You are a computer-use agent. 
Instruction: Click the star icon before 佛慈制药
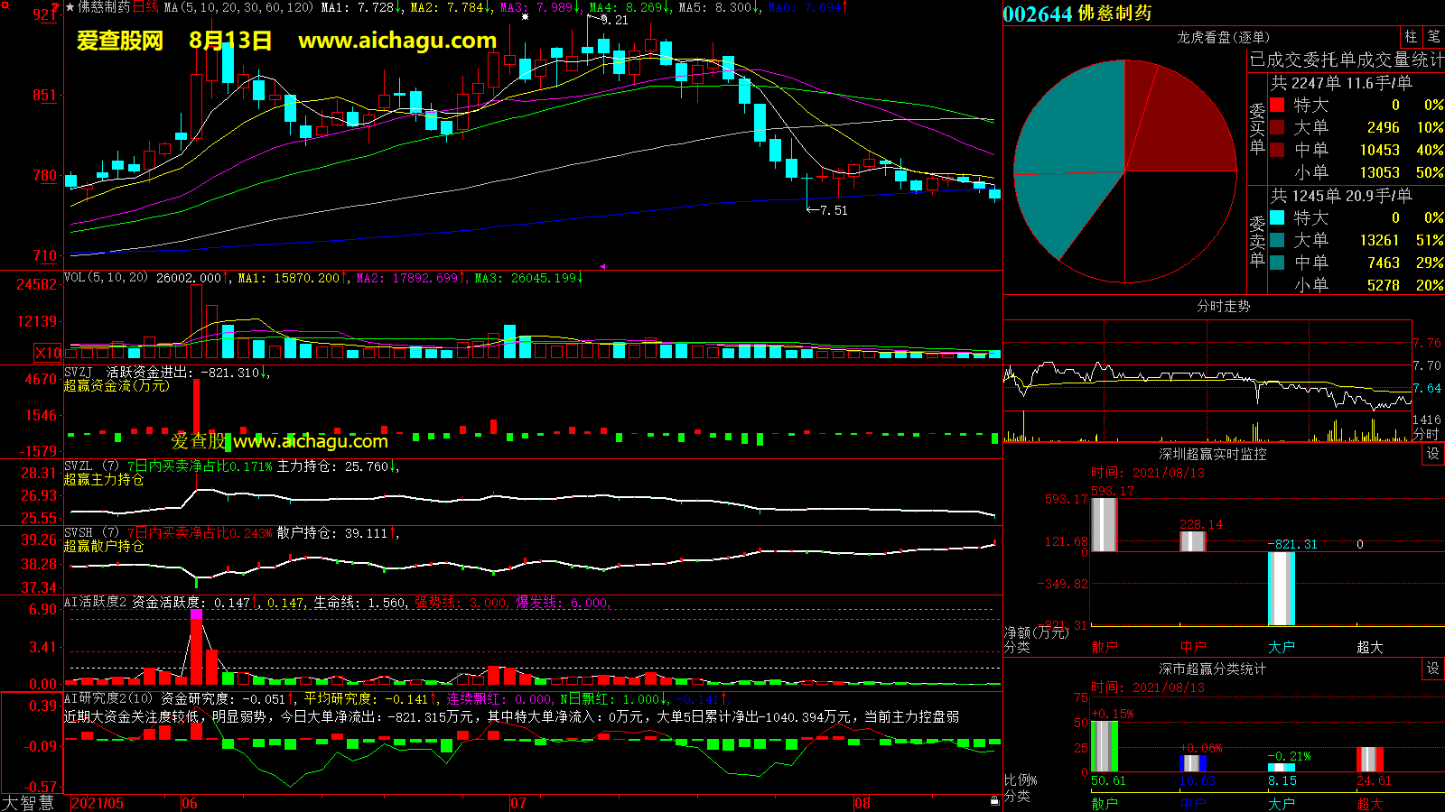(70, 7)
